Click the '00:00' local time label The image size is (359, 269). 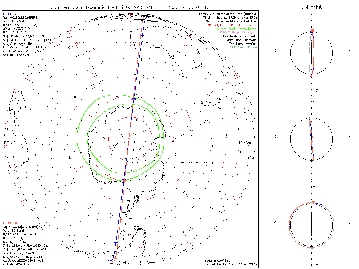(10, 143)
